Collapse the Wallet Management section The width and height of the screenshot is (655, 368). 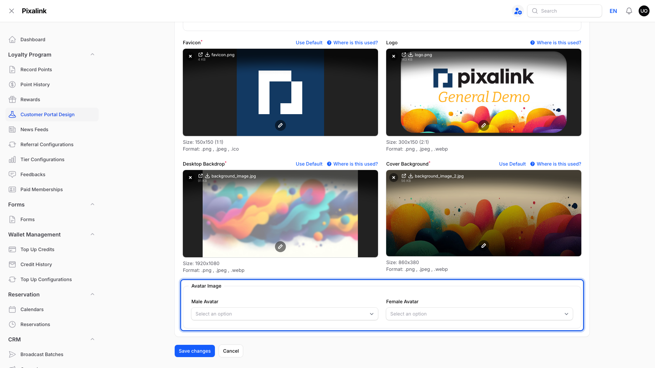92,234
